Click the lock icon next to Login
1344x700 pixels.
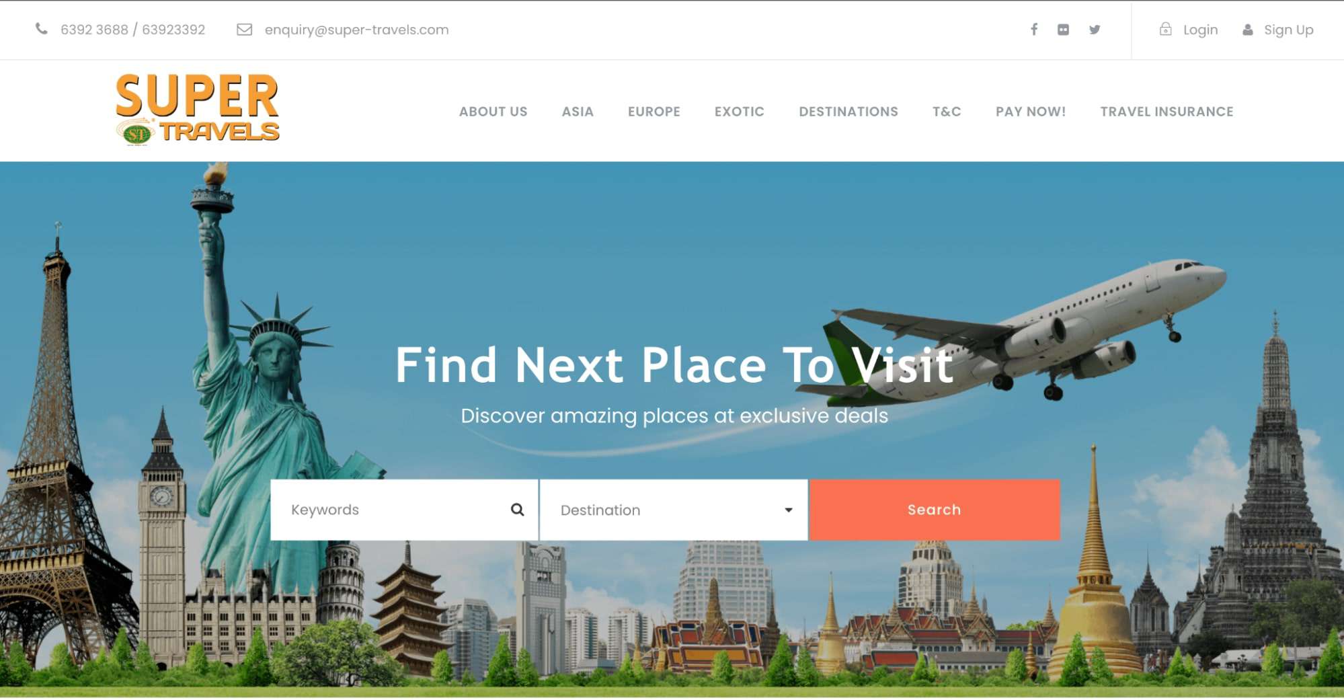click(x=1166, y=29)
